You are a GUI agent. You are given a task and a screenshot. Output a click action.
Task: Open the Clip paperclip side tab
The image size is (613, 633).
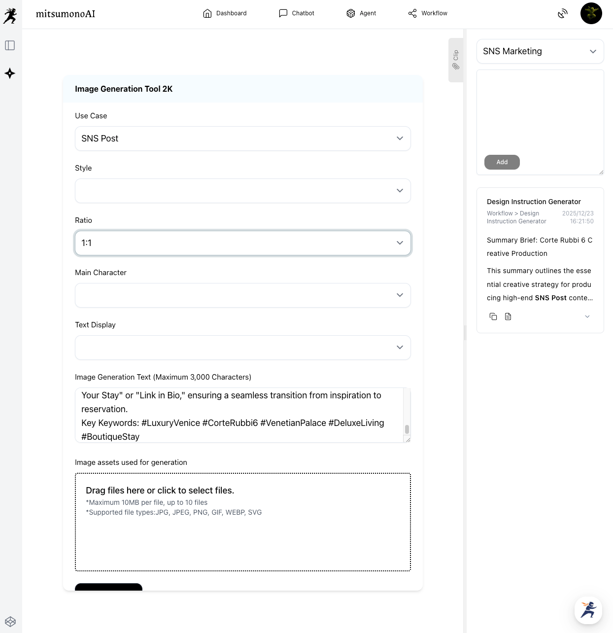pyautogui.click(x=456, y=60)
